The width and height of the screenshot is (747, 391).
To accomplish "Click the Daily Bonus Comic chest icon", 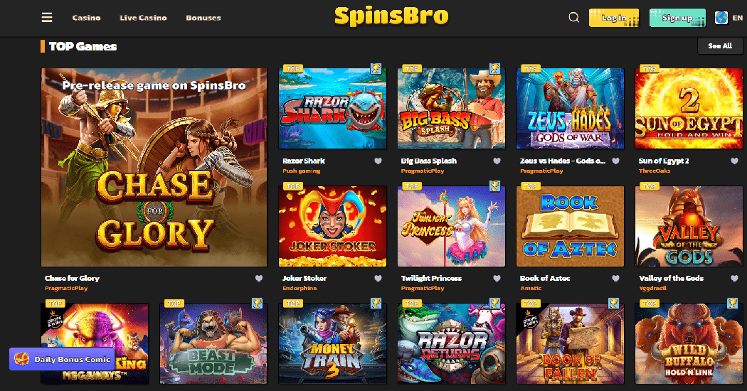I will 22,359.
